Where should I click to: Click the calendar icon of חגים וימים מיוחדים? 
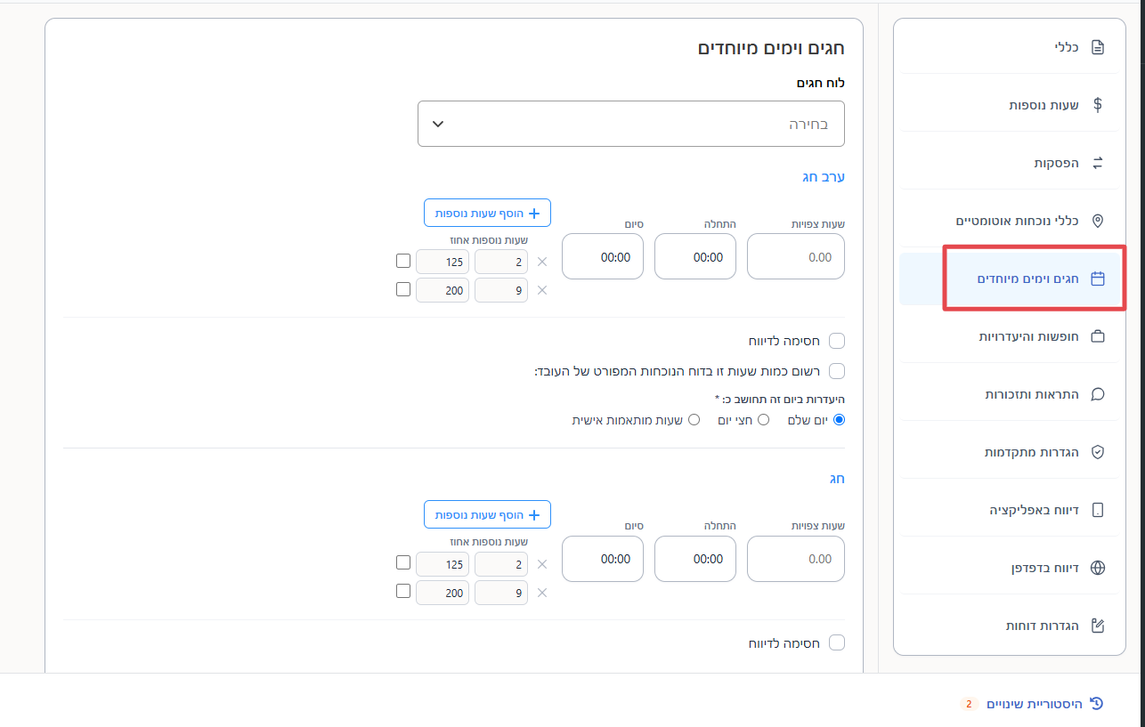coord(1098,279)
